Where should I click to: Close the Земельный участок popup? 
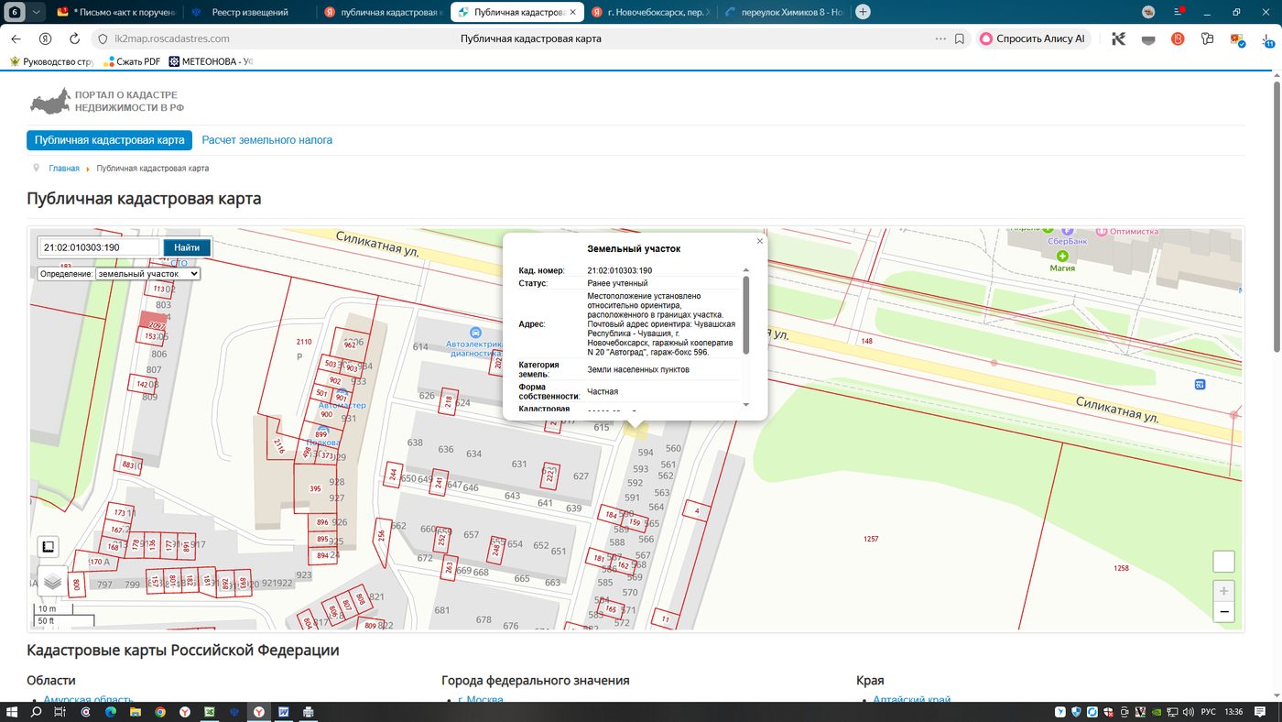(759, 242)
